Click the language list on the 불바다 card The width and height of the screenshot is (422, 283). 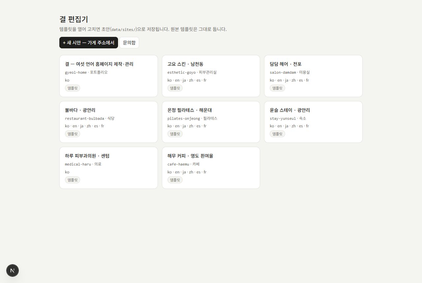84,126
